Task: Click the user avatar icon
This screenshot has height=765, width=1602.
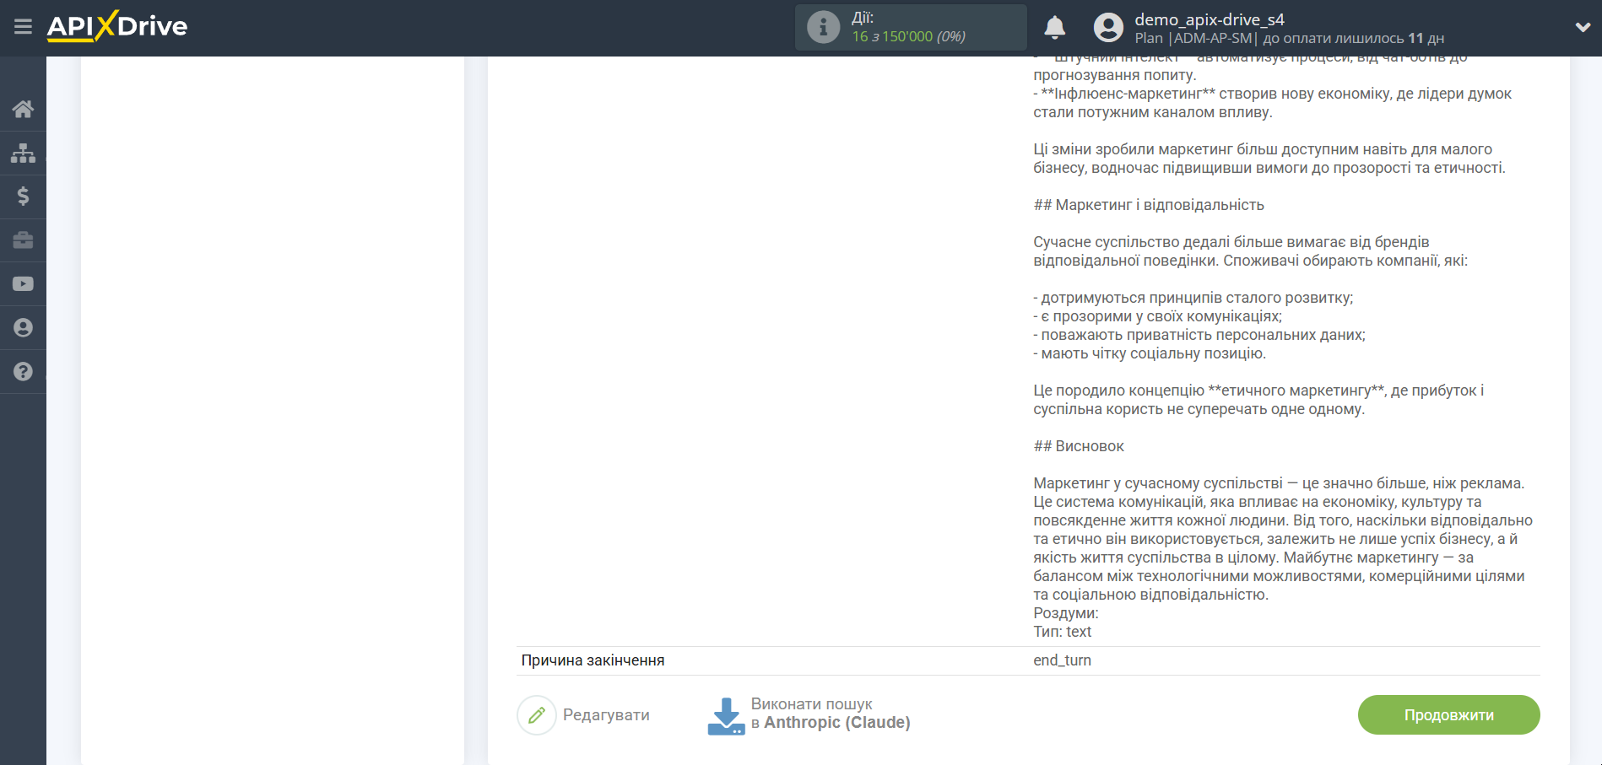Action: 1108,28
